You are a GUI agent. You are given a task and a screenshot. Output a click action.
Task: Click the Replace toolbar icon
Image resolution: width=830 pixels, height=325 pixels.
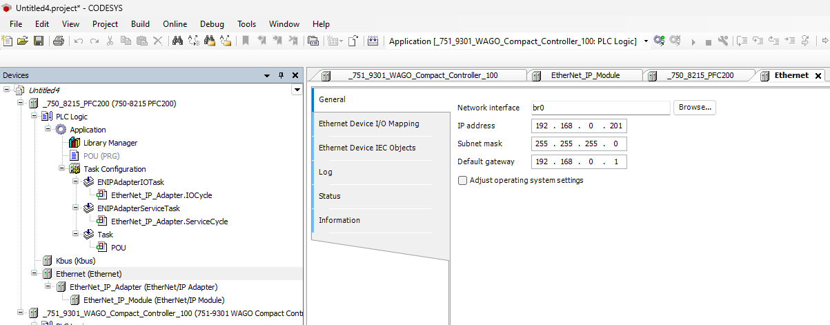(193, 41)
